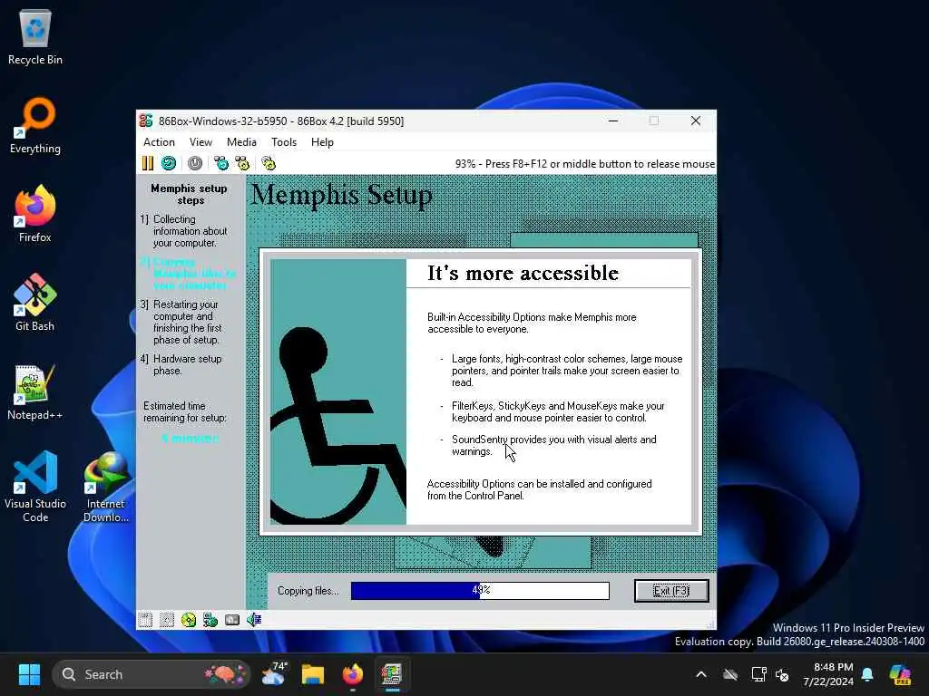Viewport: 929px width, 696px height.
Task: Click the teal hard reset toolbar icon
Action: point(169,163)
